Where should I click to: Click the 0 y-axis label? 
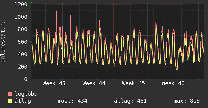coord(26,79)
